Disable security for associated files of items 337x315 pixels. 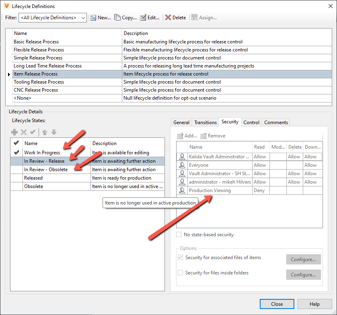181,258
